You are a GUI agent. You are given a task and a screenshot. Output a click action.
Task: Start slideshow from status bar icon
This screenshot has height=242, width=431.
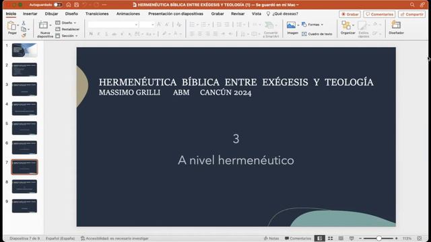(352, 239)
